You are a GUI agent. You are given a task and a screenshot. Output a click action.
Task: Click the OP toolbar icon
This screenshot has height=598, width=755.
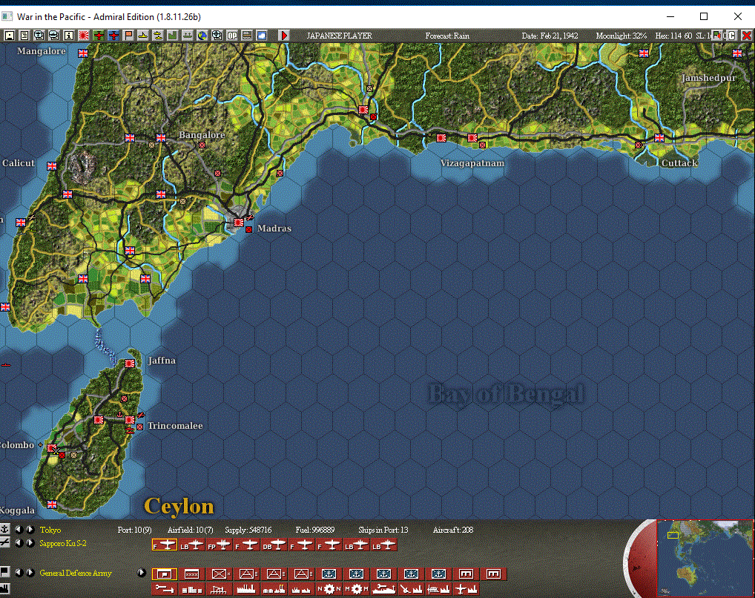pyautogui.click(x=232, y=35)
